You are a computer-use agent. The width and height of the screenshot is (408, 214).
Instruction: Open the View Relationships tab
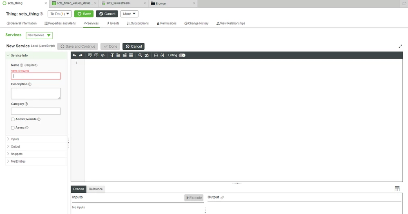click(x=231, y=23)
